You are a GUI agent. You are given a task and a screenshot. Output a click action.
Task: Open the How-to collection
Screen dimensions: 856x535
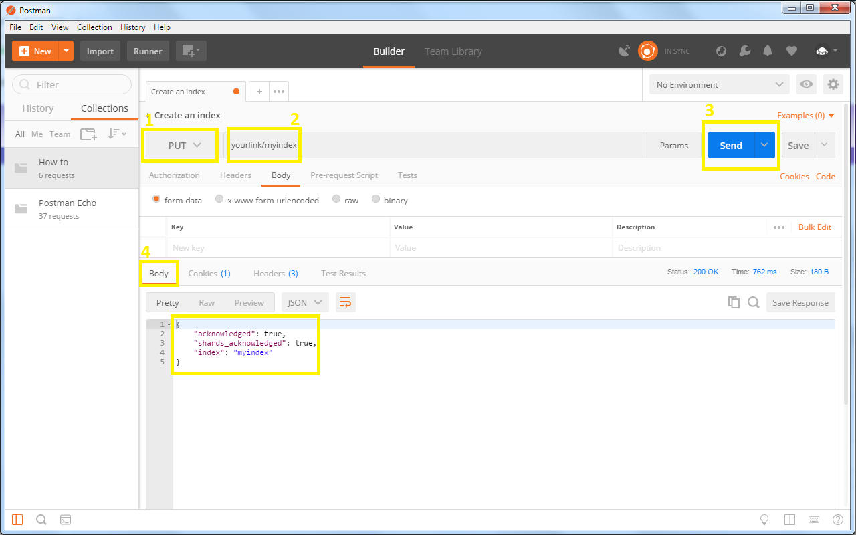pos(72,168)
